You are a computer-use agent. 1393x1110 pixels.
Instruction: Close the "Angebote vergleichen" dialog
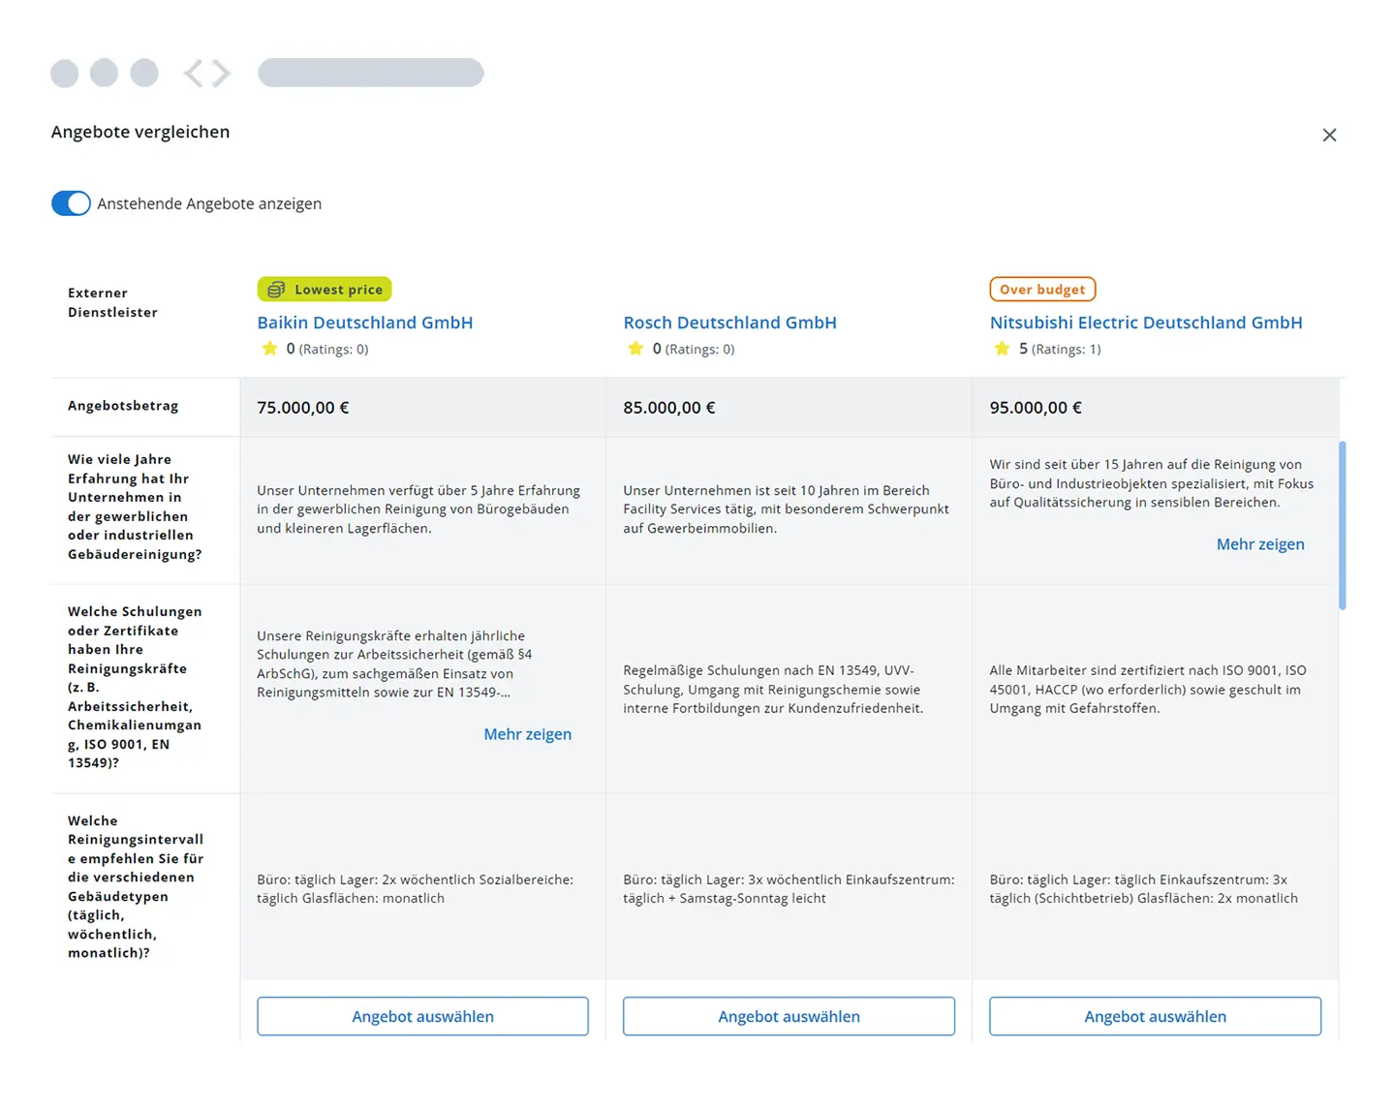pyautogui.click(x=1329, y=135)
